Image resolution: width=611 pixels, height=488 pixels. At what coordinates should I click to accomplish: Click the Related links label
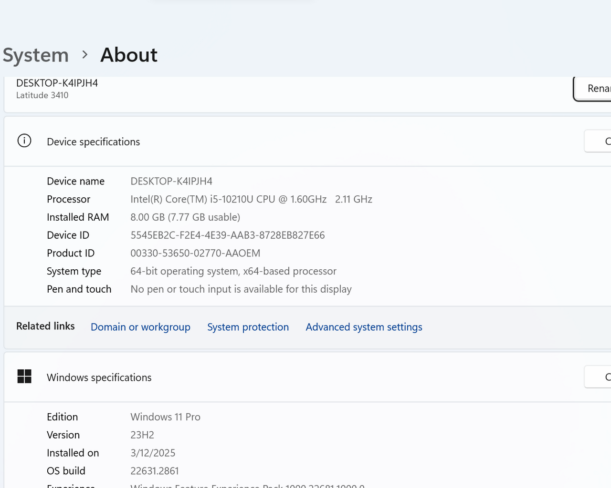pos(45,326)
